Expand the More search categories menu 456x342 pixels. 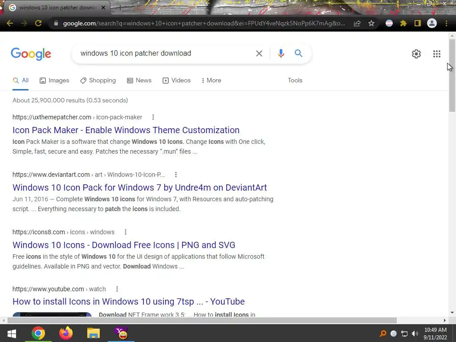(212, 80)
